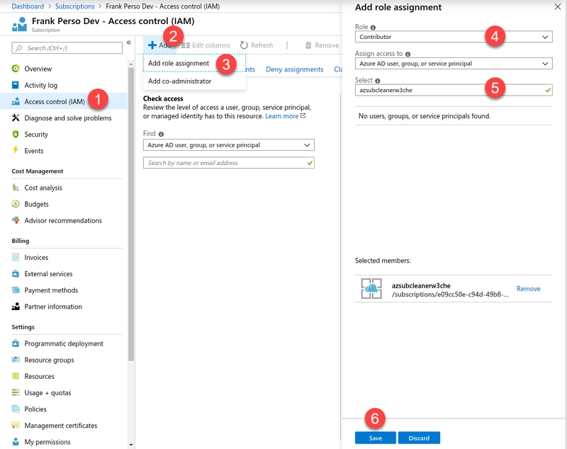The width and height of the screenshot is (567, 449).
Task: Collapse the left sidebar with chevron
Action: pos(128,43)
